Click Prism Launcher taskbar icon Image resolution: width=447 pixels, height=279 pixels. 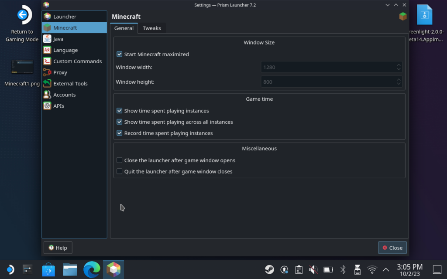(x=113, y=269)
